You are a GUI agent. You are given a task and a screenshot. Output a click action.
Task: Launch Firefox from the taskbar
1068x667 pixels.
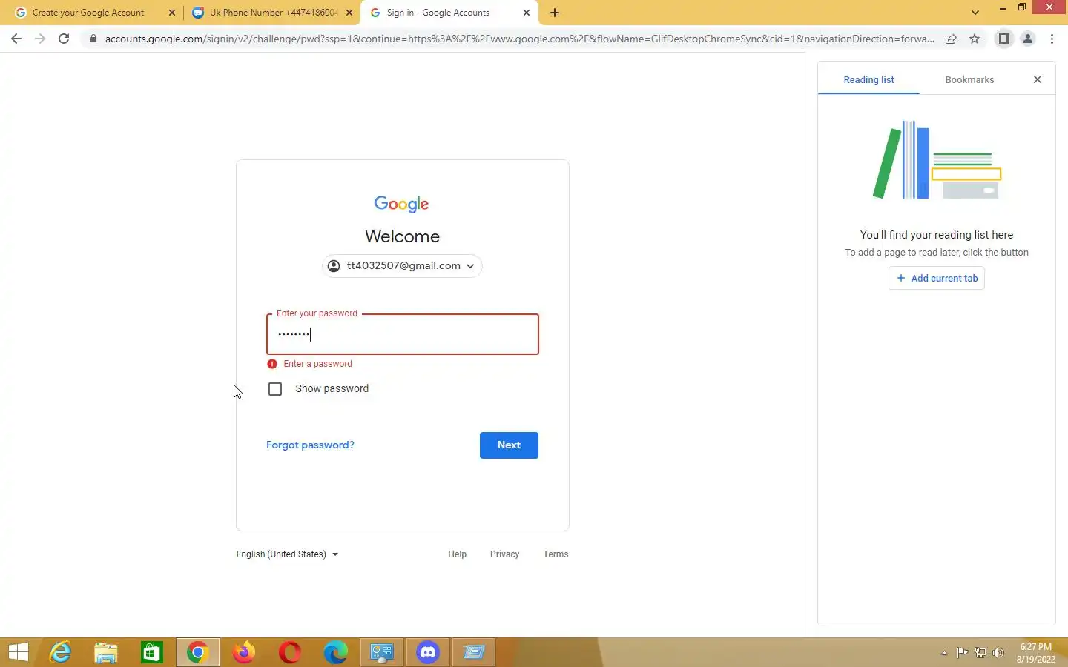pyautogui.click(x=244, y=652)
